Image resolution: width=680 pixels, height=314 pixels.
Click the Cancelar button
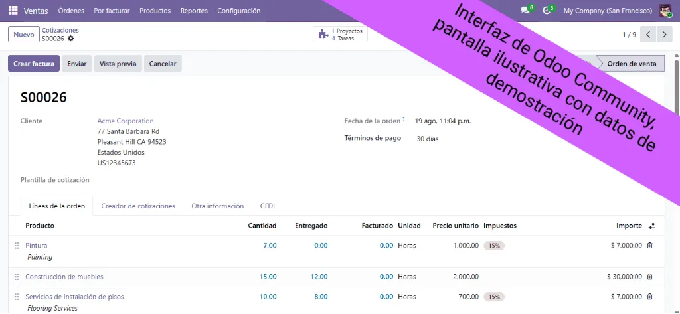163,64
